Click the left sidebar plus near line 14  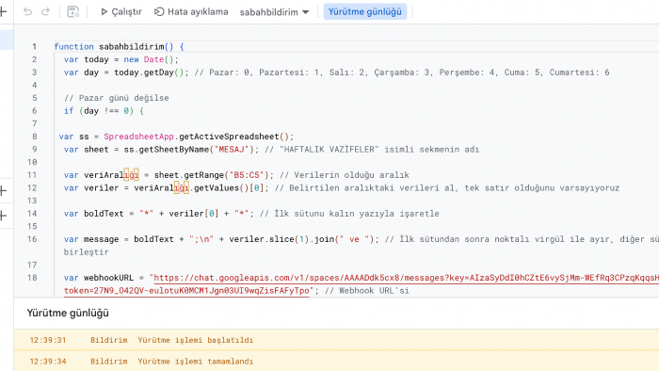(x=4, y=216)
